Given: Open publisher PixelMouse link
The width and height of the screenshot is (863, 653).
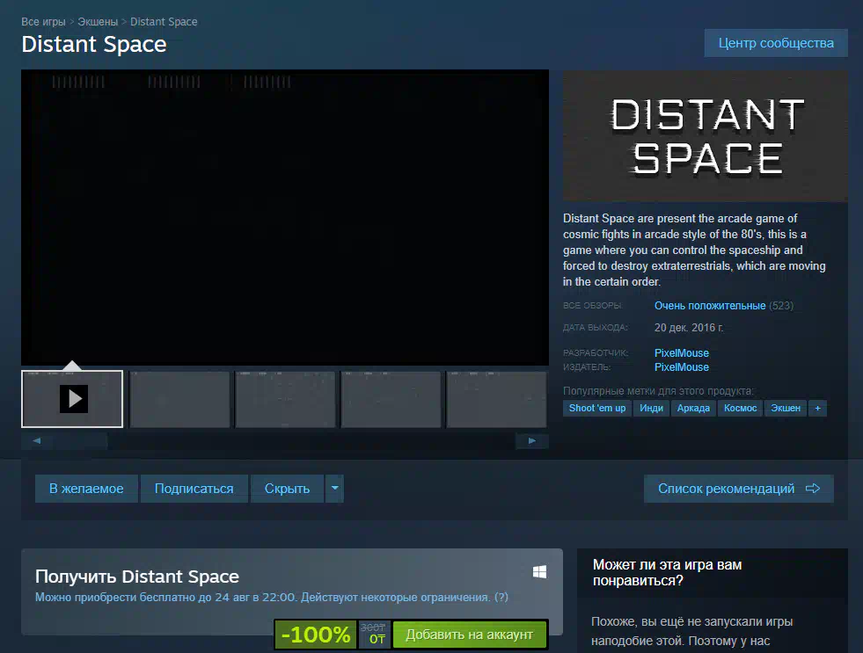Looking at the screenshot, I should pos(682,367).
